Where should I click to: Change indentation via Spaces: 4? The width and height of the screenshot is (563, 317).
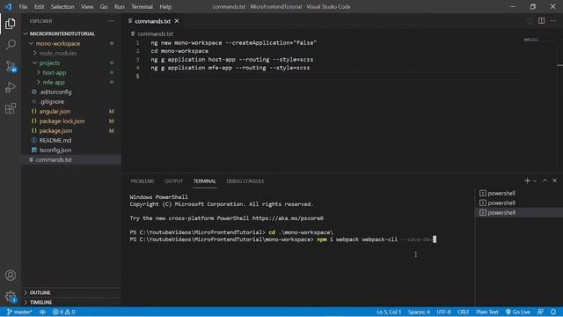click(419, 312)
